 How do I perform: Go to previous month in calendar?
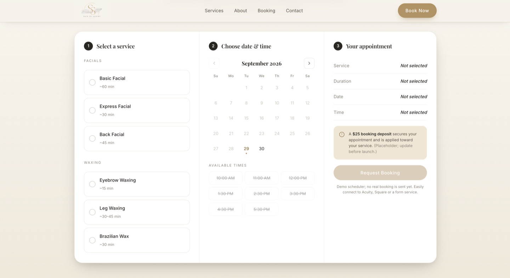(214, 63)
